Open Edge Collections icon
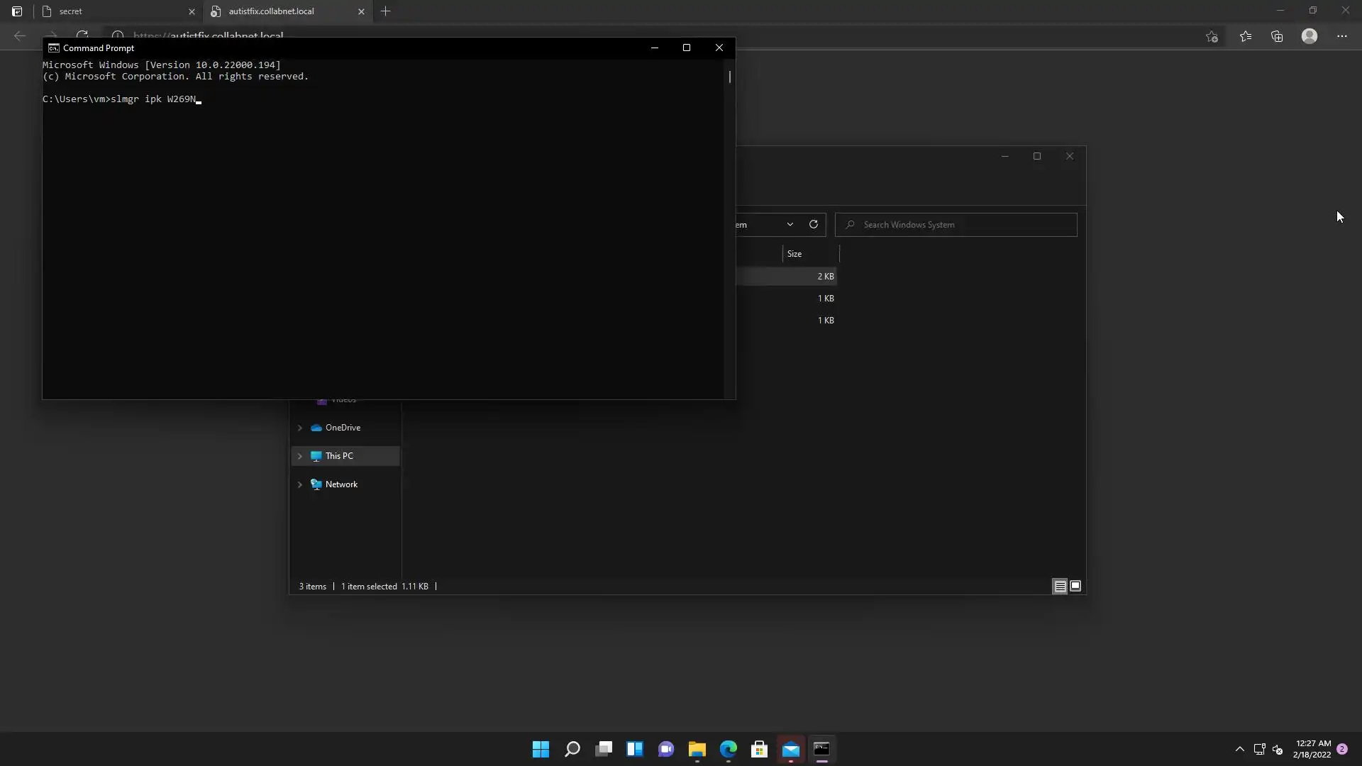 (x=1277, y=36)
